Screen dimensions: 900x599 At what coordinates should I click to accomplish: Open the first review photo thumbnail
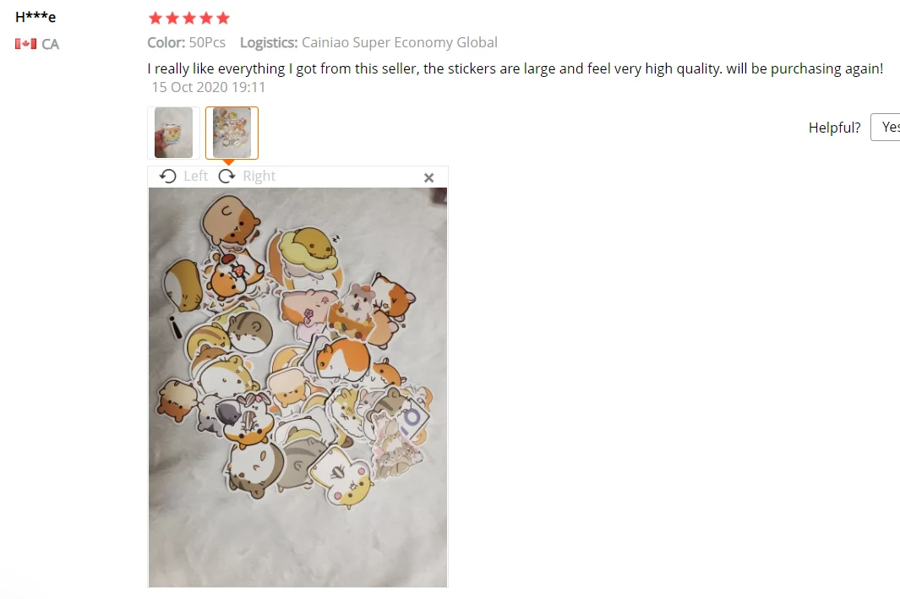click(x=173, y=133)
